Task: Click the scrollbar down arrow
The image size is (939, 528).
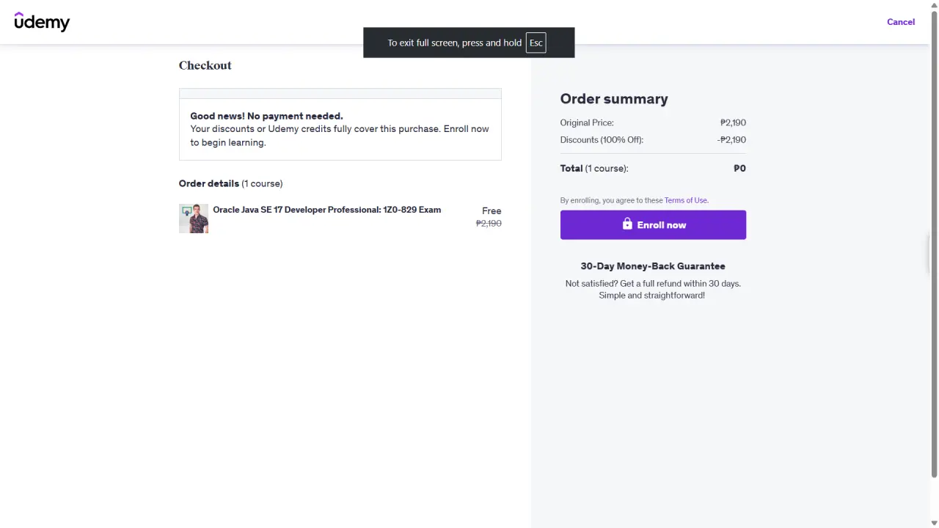Action: (934, 523)
